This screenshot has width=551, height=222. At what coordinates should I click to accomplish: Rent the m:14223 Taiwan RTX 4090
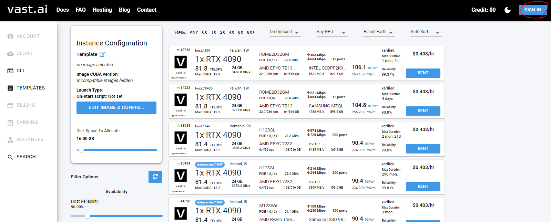pyautogui.click(x=423, y=111)
